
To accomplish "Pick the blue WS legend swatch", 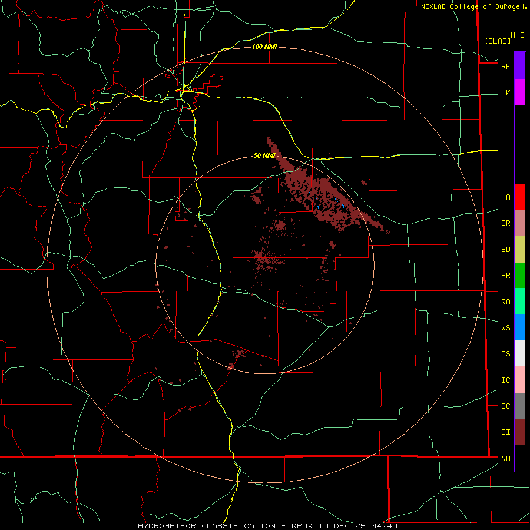I will [520, 327].
